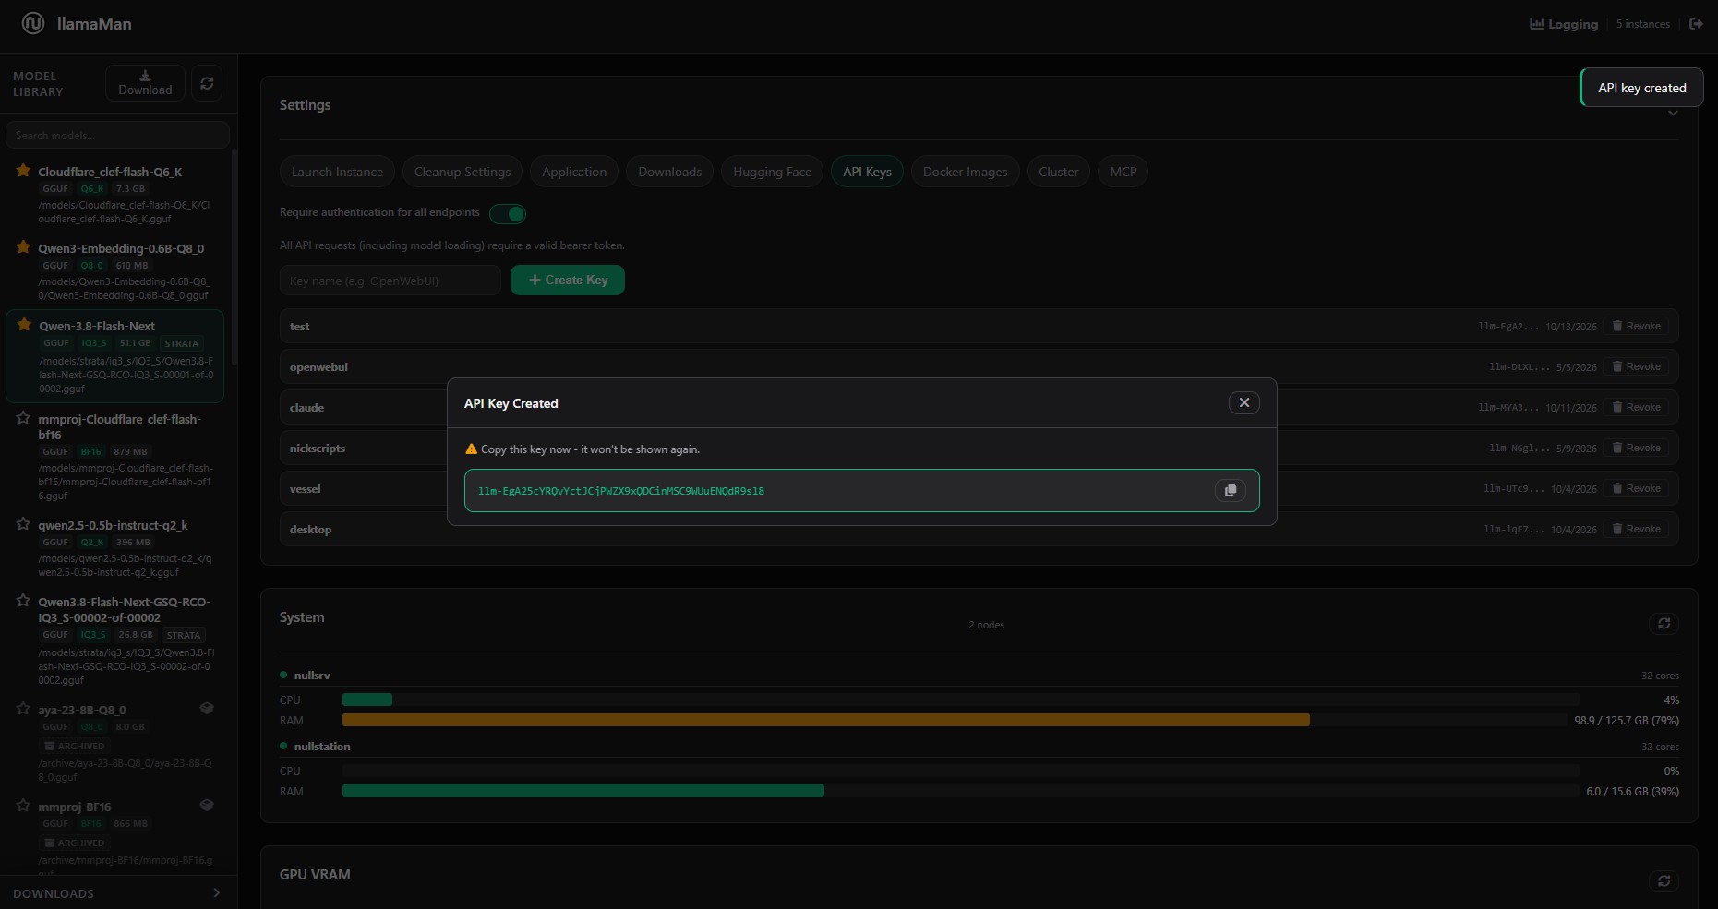This screenshot has height=909, width=1718.
Task: Star the mmproj-Cloudflare_clef-flash-bf16 model
Action: pyautogui.click(x=24, y=418)
